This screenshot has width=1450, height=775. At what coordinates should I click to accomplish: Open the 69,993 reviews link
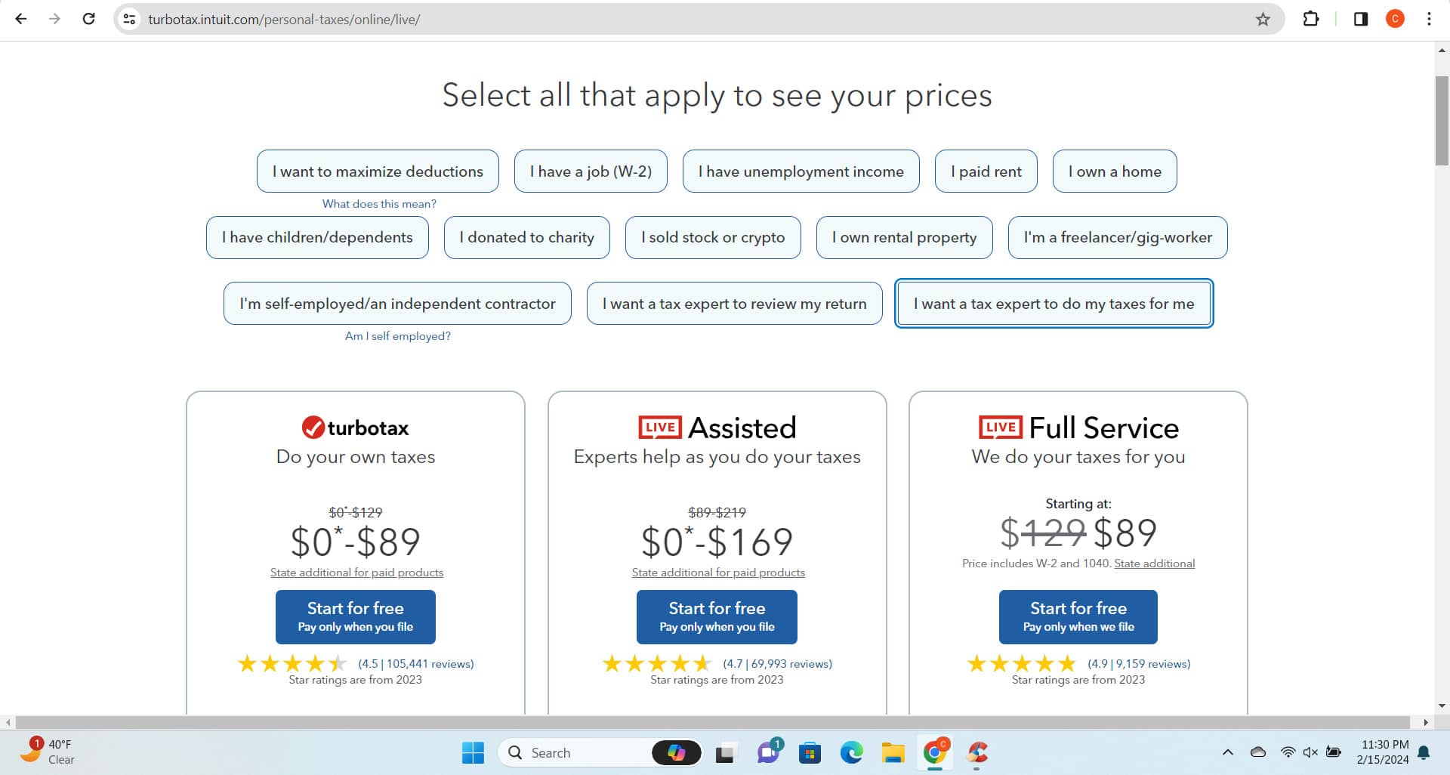(777, 664)
